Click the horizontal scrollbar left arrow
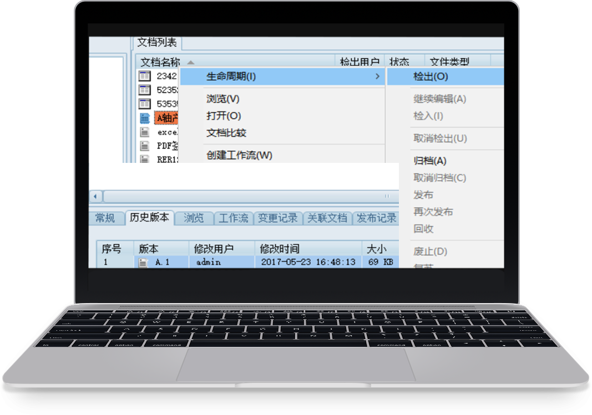This screenshot has height=415, width=592. 95,196
